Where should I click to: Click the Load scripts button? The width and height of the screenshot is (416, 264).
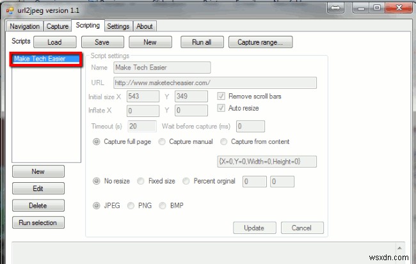pyautogui.click(x=54, y=42)
